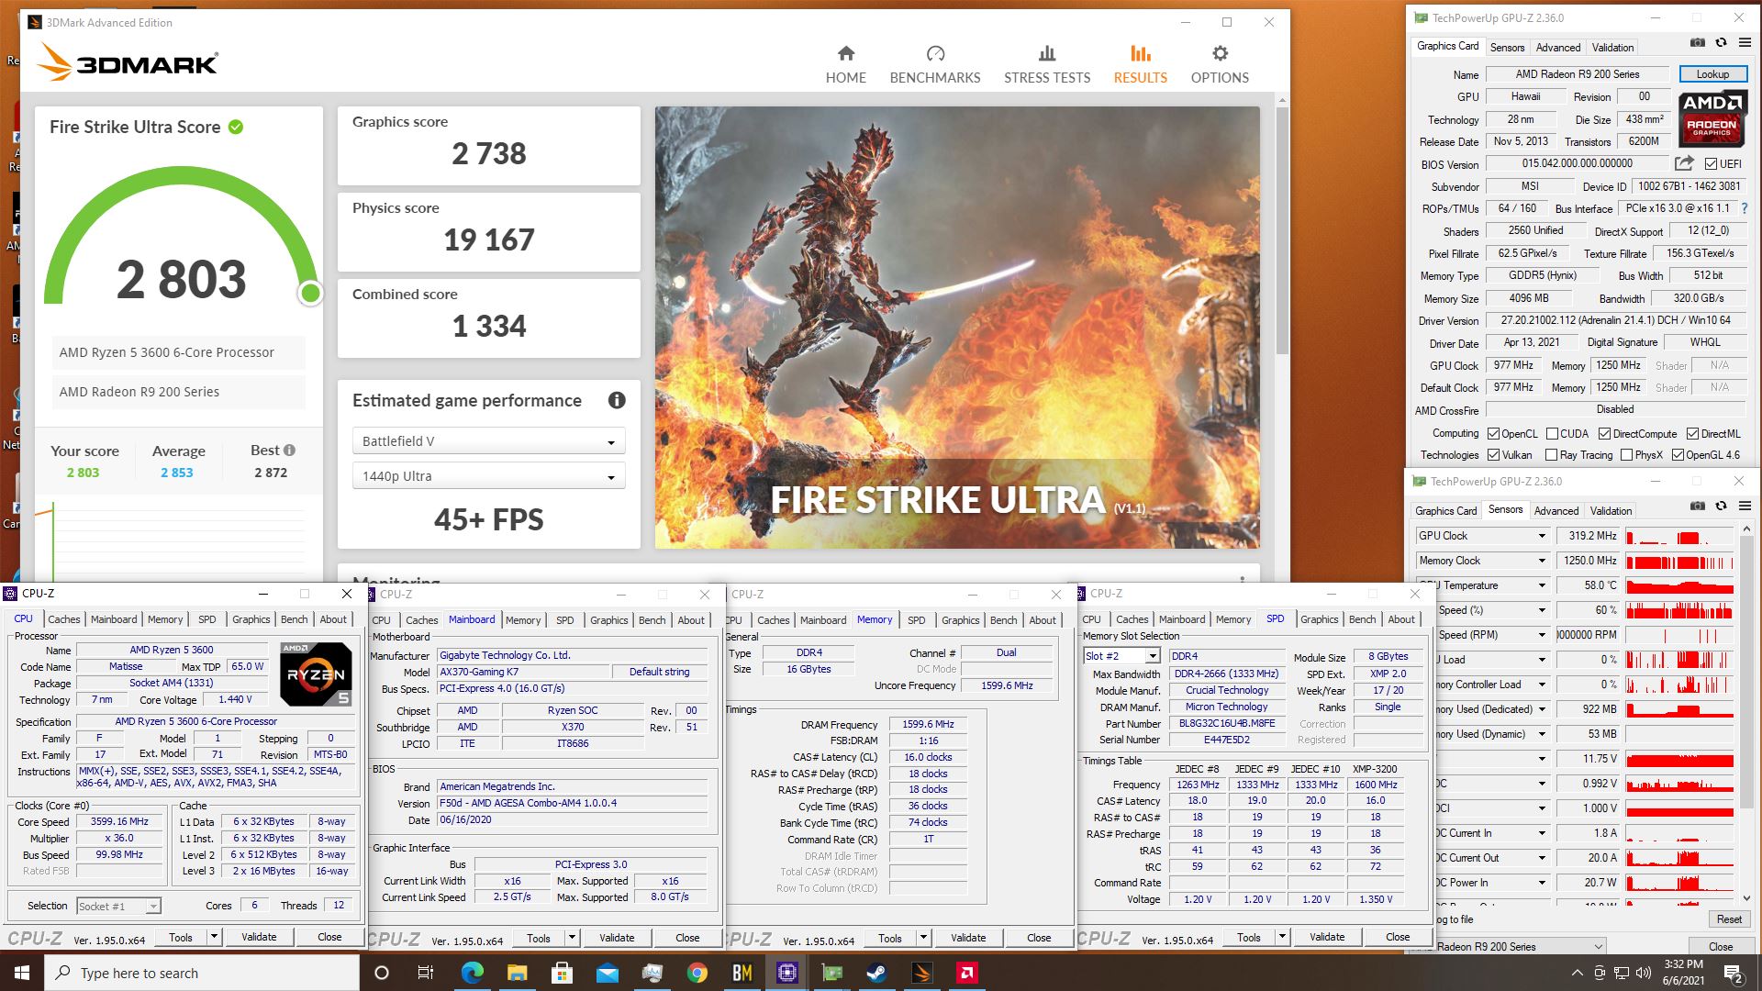Click the GPU-Z screenshot camera icon in the top window
Screen dimensions: 1762x991
(1697, 42)
